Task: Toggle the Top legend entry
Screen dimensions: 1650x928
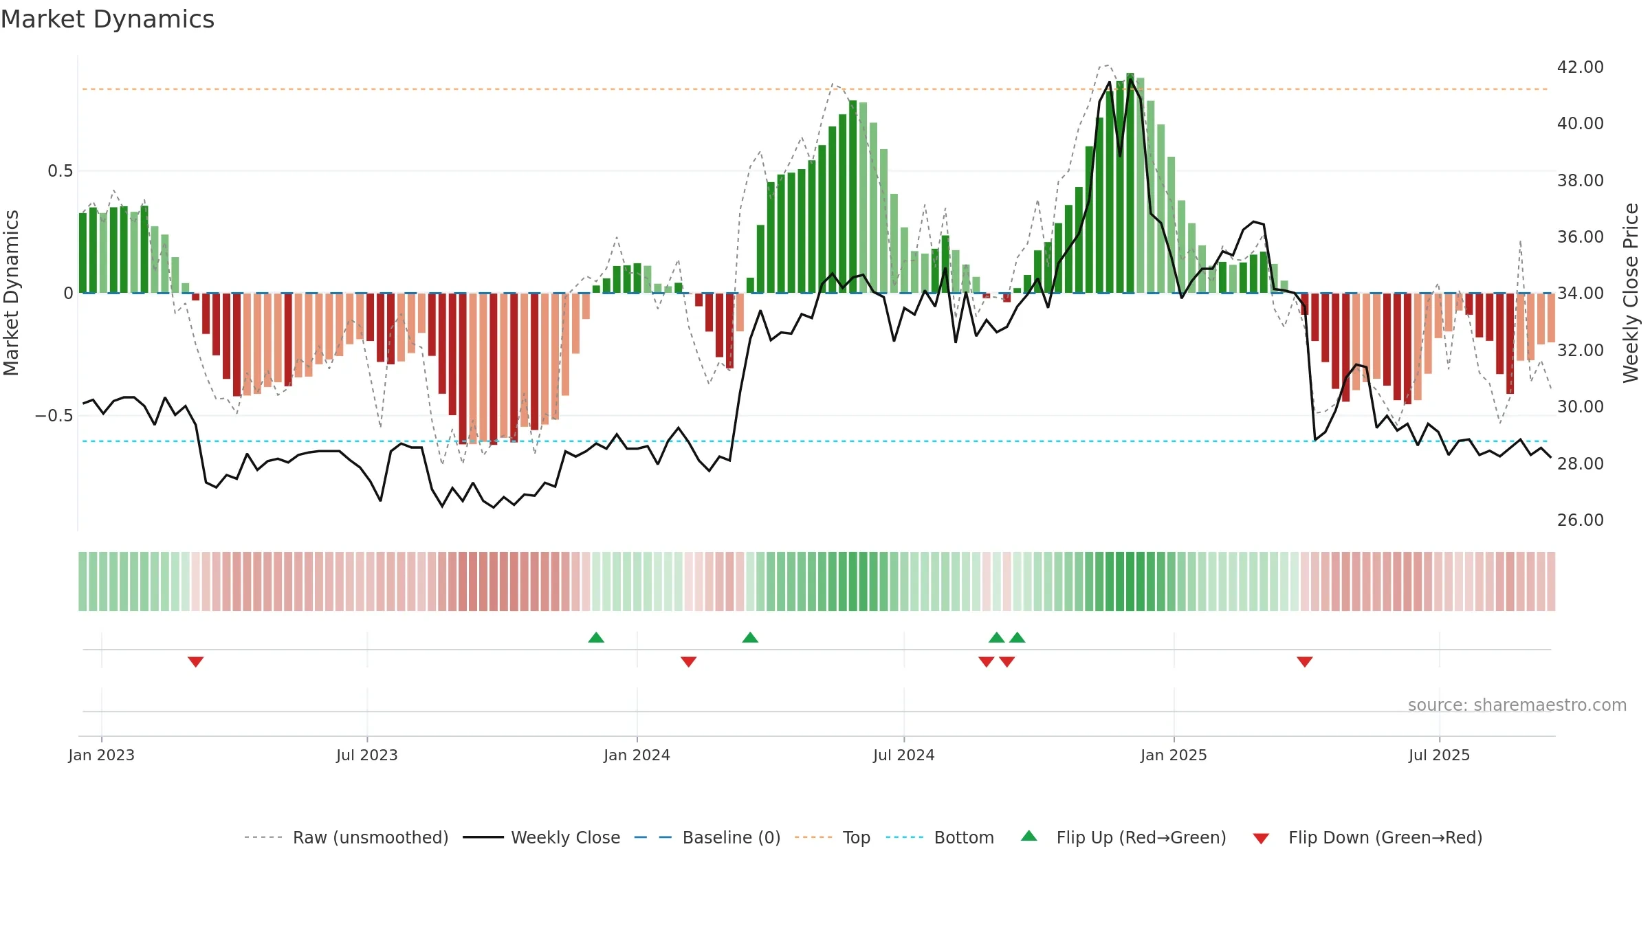Action: tap(833, 837)
